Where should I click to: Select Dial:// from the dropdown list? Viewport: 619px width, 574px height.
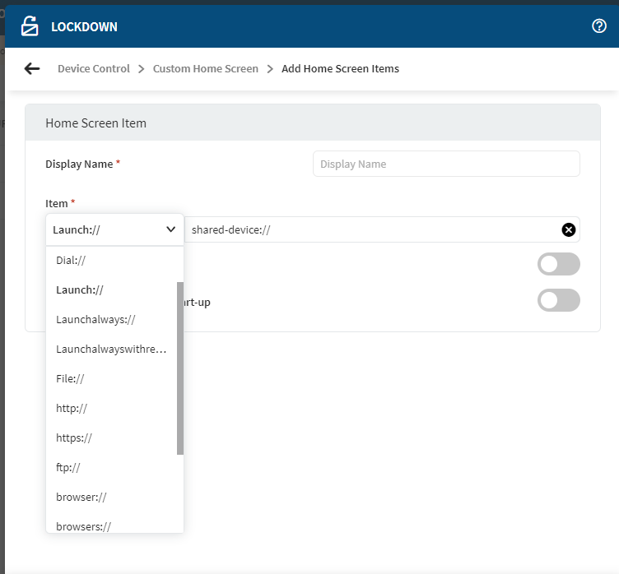click(x=71, y=260)
